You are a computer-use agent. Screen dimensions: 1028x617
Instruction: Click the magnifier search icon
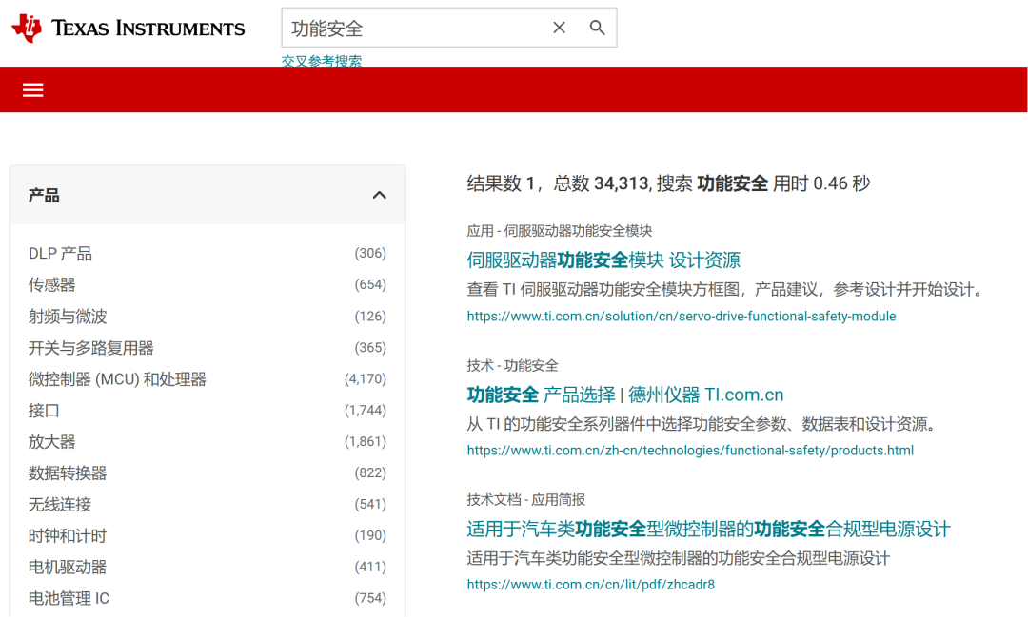(597, 28)
